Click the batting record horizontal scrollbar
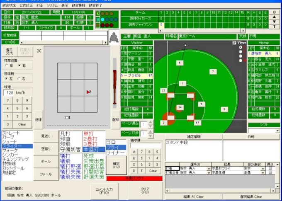The image size is (282, 201). click(62, 43)
